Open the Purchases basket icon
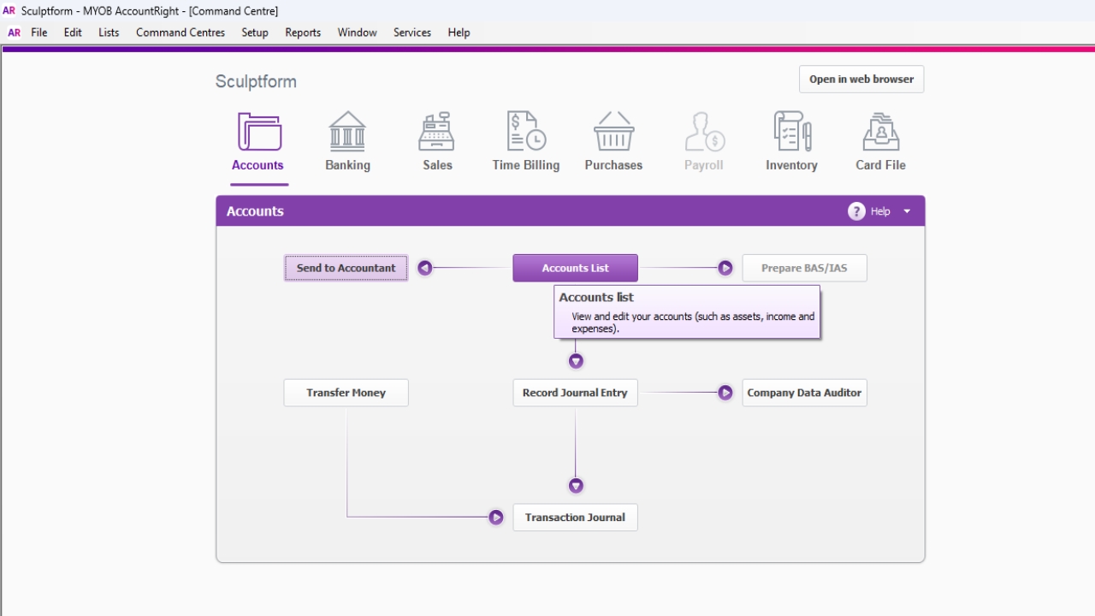The image size is (1095, 616). (613, 133)
